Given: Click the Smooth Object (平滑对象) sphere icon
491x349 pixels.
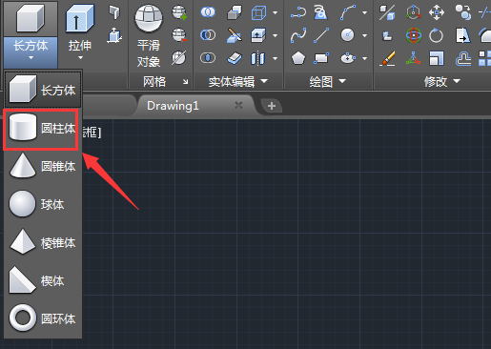Looking at the screenshot, I should coord(149,18).
